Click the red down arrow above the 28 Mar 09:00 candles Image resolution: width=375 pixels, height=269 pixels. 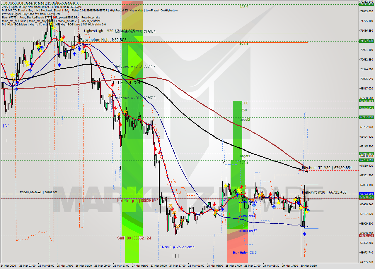[214, 204]
